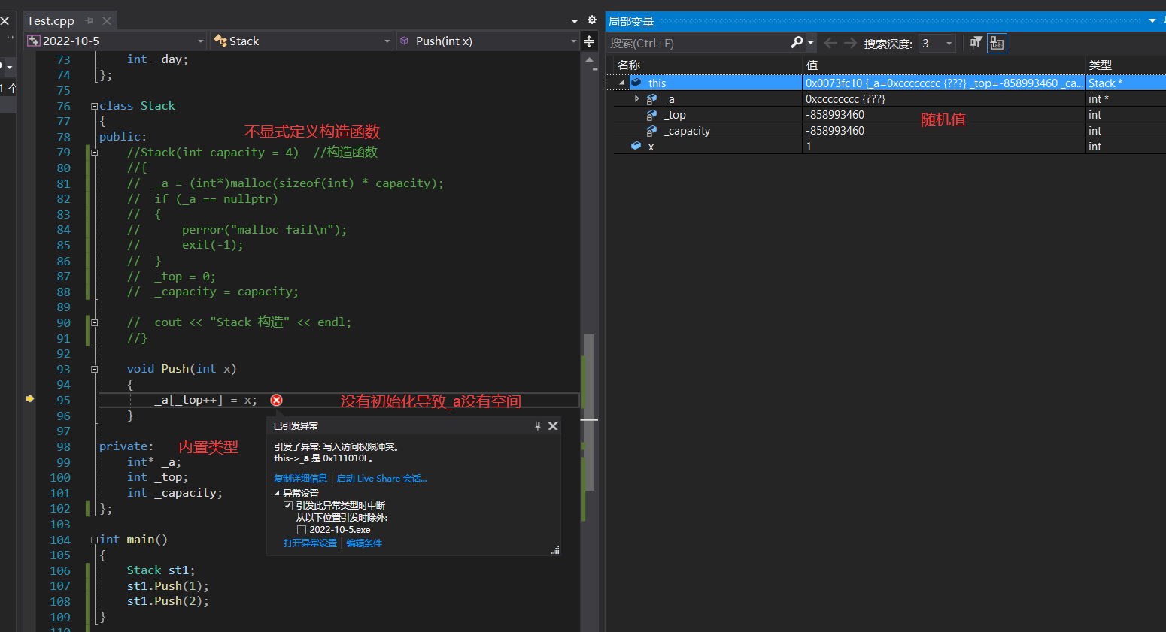Click the Locals search input field
This screenshot has width=1166, height=632.
click(697, 44)
